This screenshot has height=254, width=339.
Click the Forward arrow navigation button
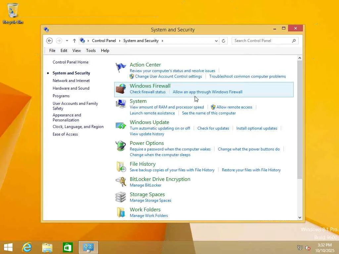(59, 41)
